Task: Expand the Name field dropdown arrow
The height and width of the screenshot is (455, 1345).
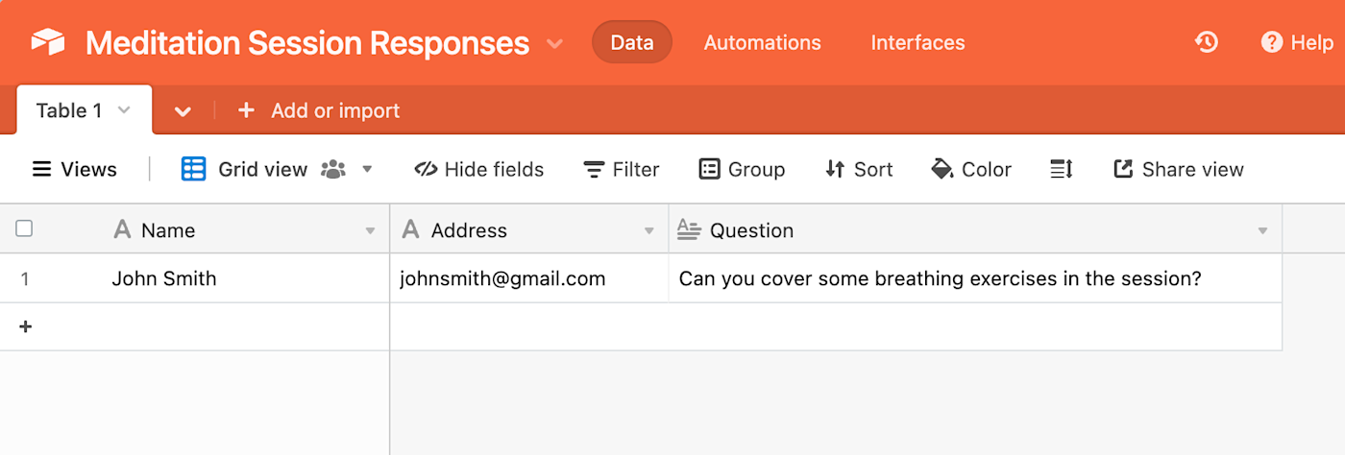Action: (x=370, y=230)
